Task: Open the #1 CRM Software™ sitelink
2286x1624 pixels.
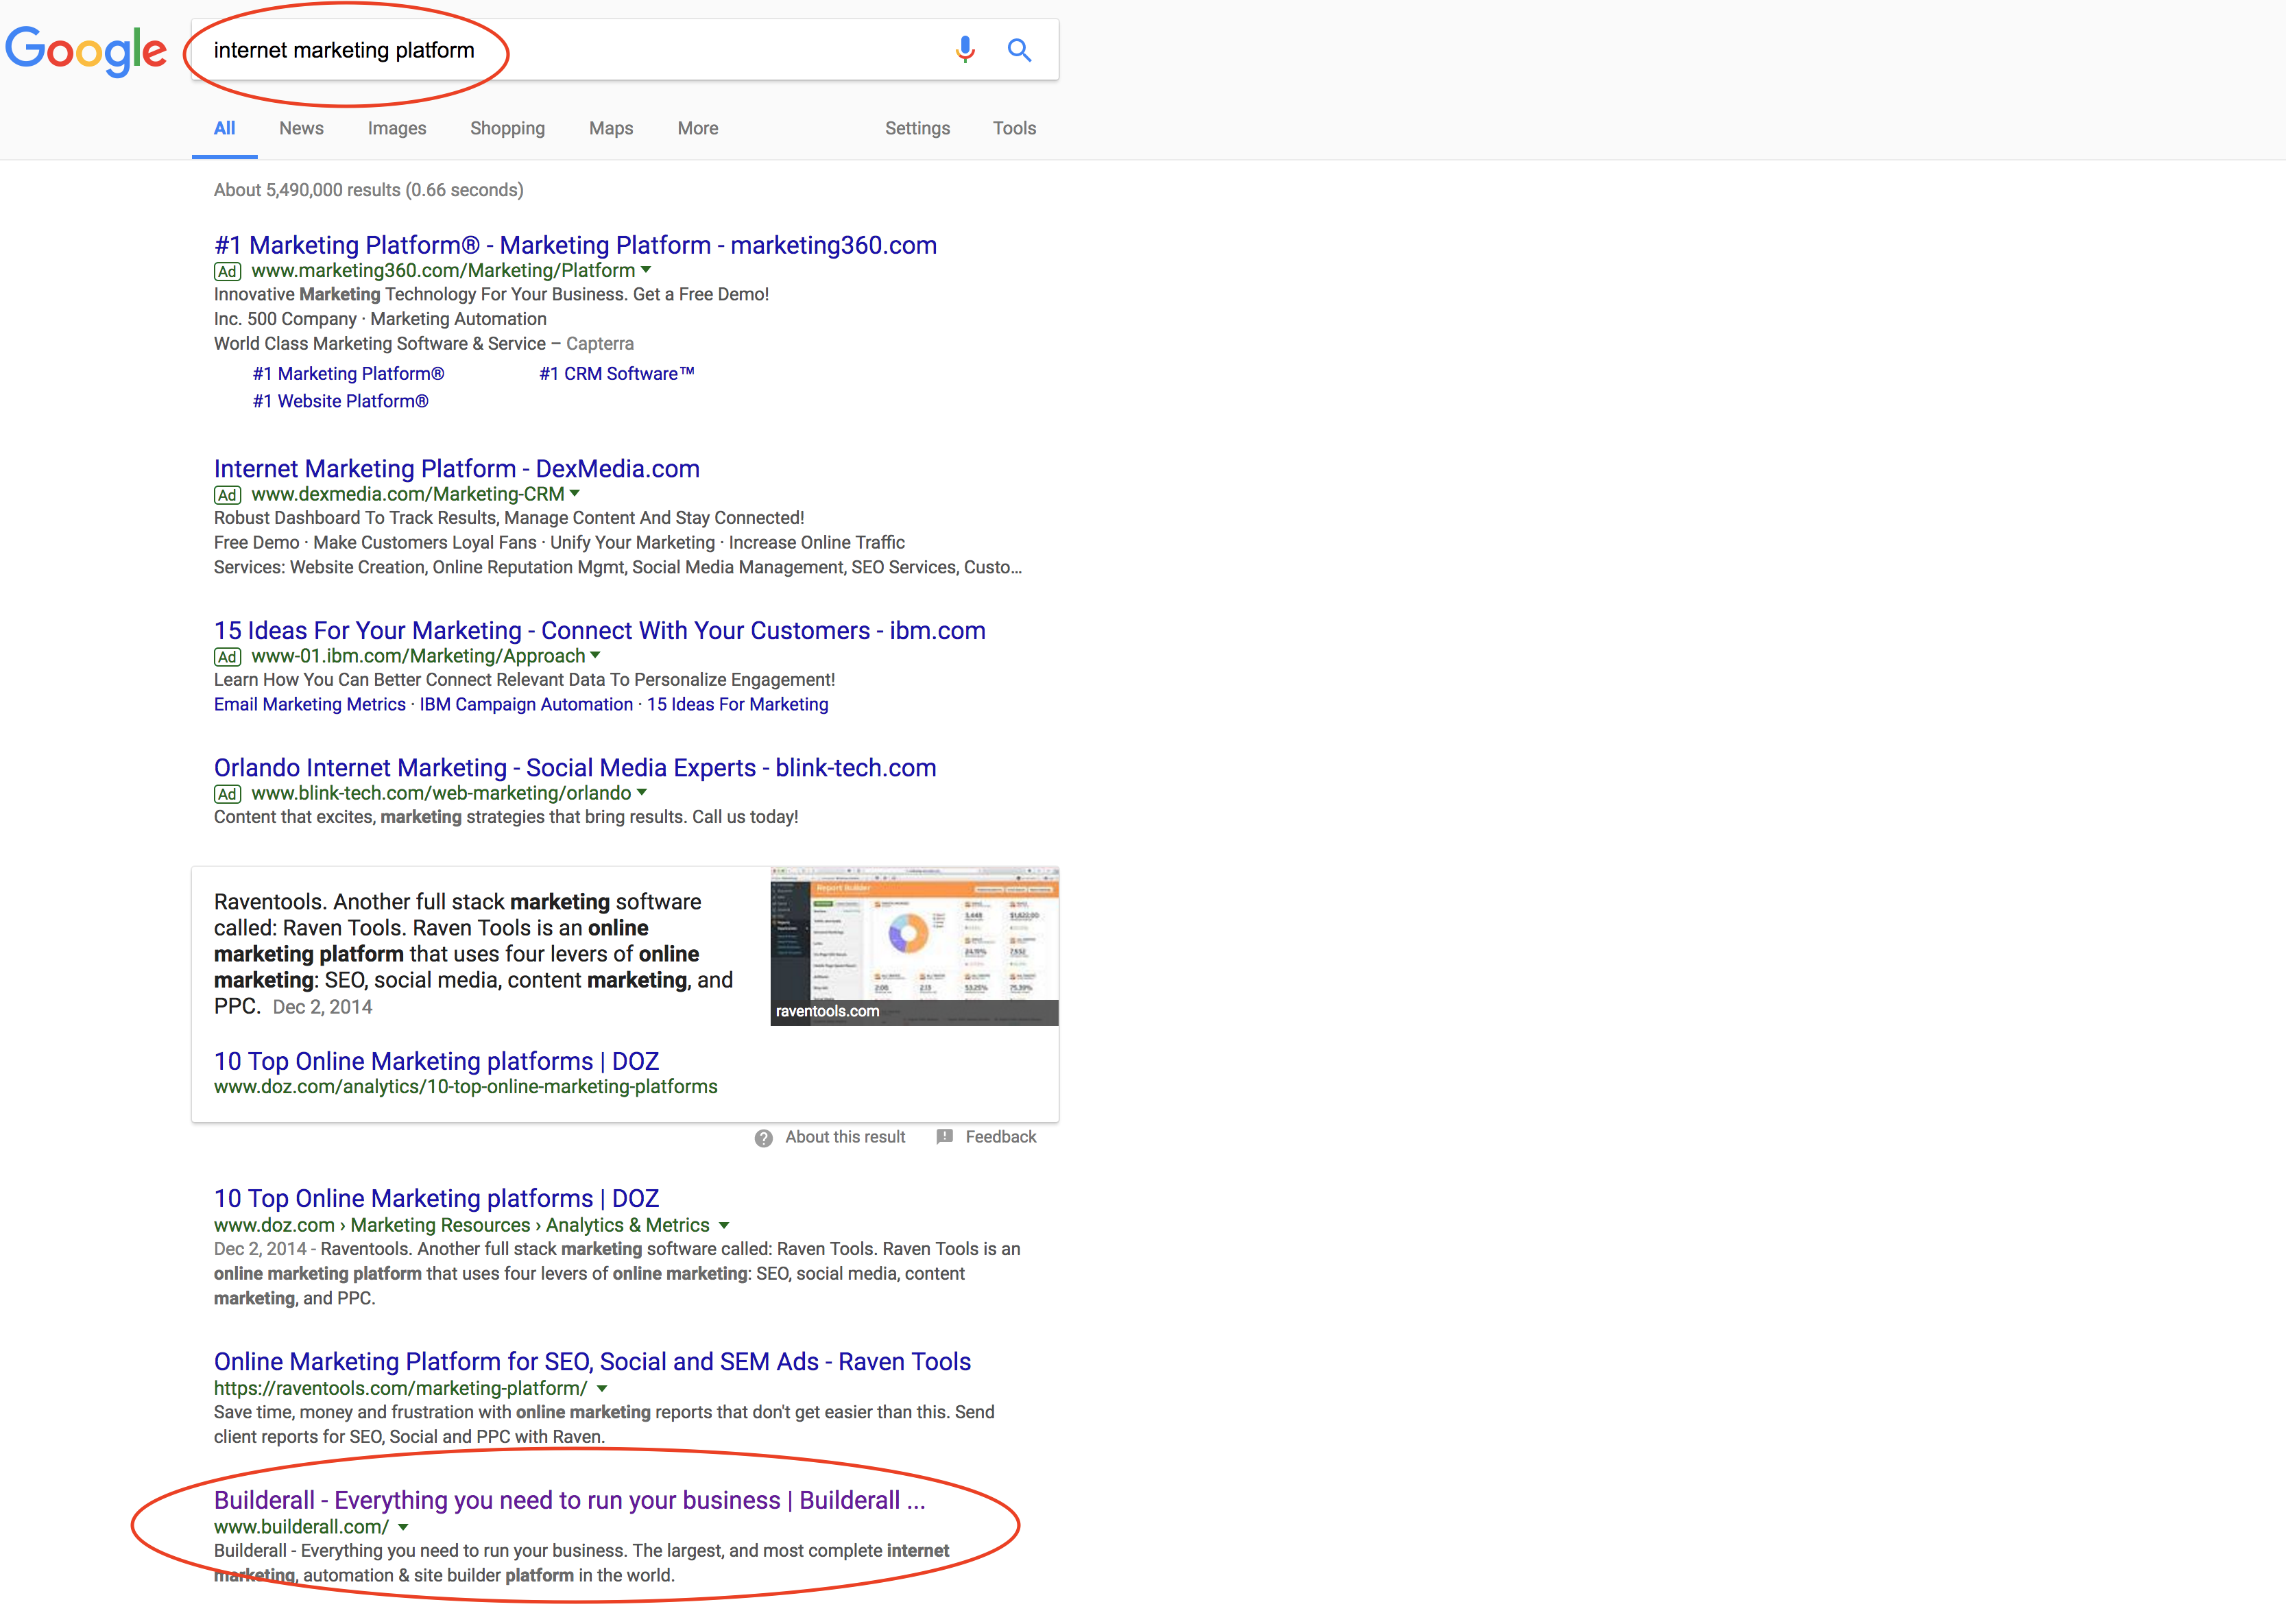Action: click(616, 374)
